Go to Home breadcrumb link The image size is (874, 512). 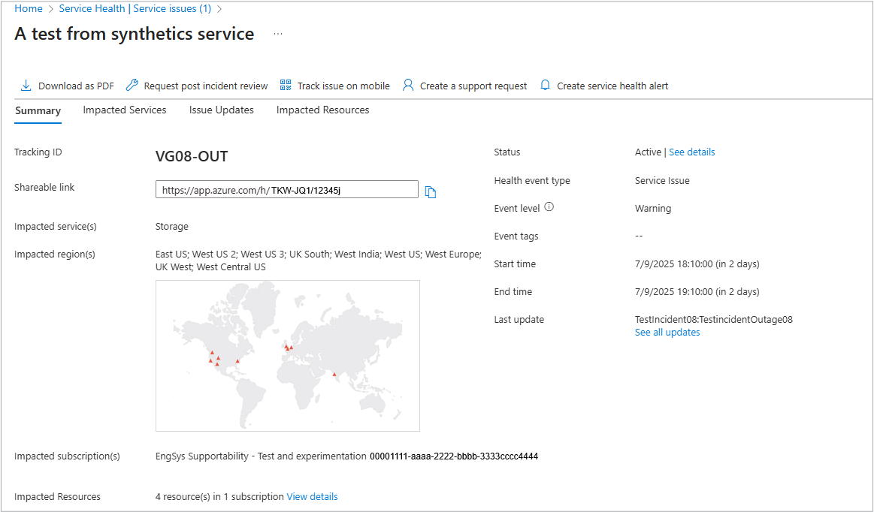pyautogui.click(x=29, y=9)
